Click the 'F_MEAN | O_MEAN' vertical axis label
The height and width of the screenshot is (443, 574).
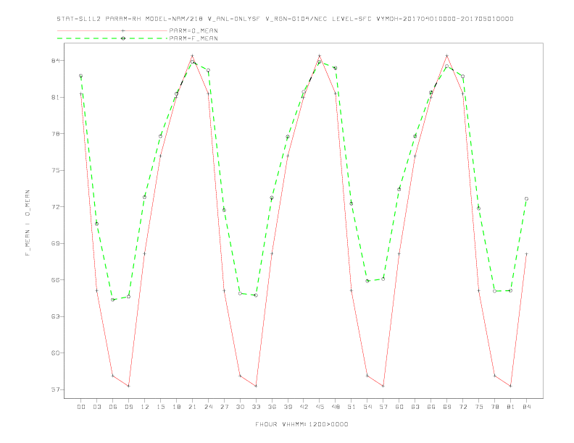click(28, 223)
